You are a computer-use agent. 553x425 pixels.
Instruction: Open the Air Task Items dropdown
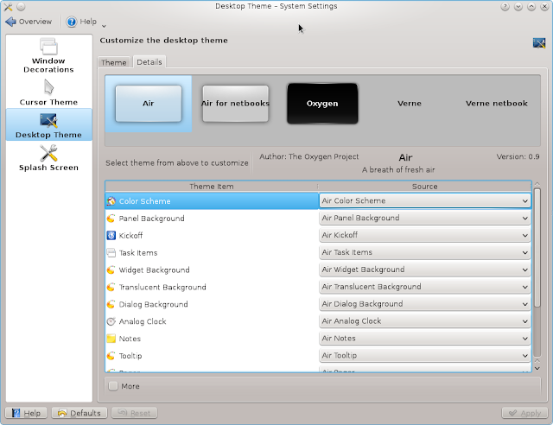pos(425,252)
